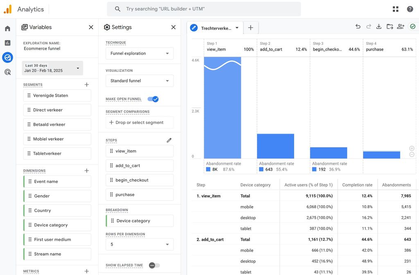Click the legend swatch beside 8K
Screen dimensions: 419x275
coord(208,169)
